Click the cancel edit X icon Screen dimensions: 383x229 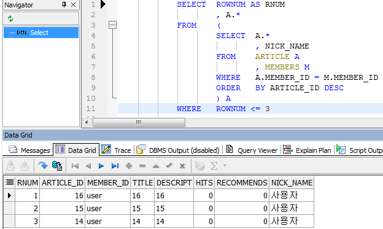pos(182,166)
